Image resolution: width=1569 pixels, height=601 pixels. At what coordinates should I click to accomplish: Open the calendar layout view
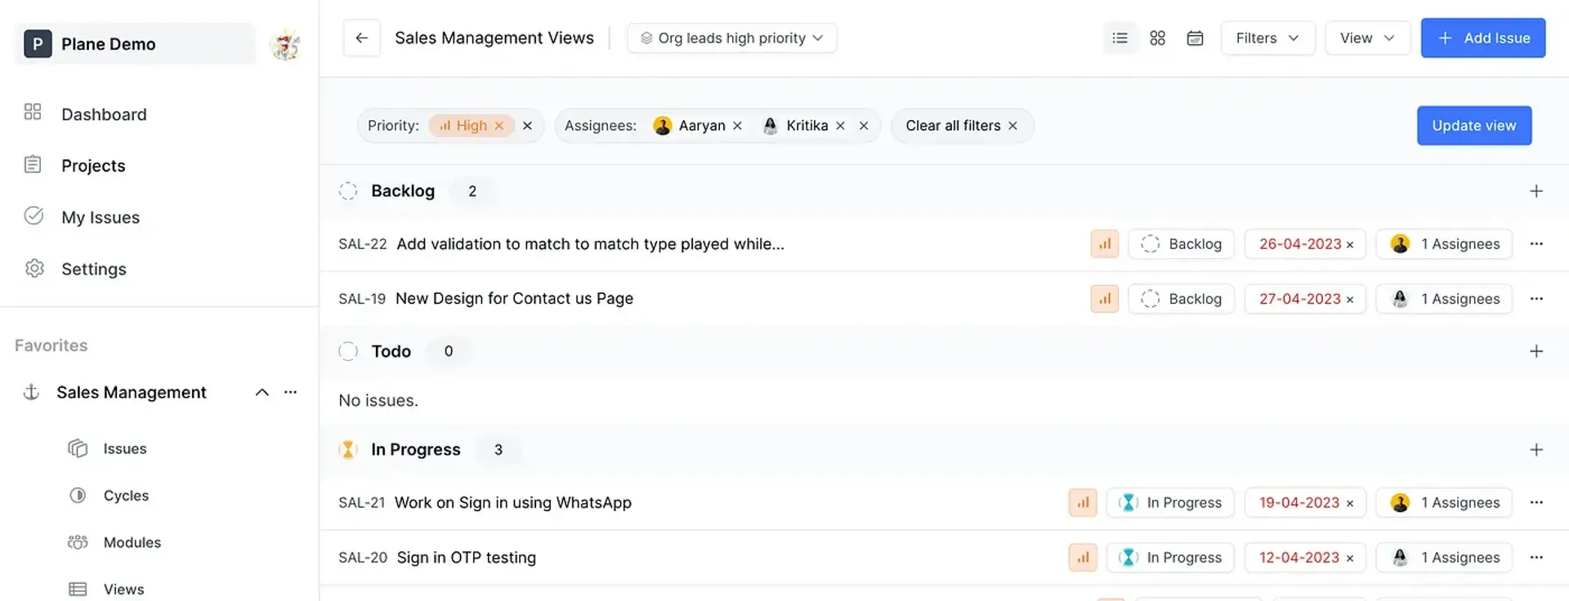coord(1195,38)
